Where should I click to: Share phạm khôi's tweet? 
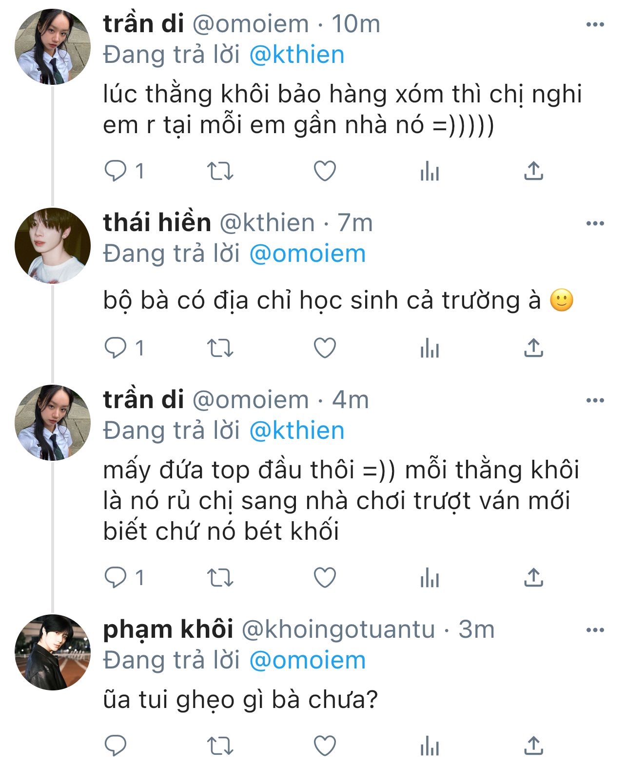point(533,746)
